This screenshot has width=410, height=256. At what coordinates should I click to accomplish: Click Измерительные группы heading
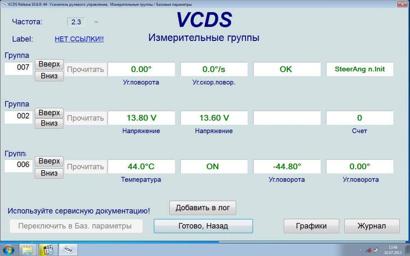[204, 38]
